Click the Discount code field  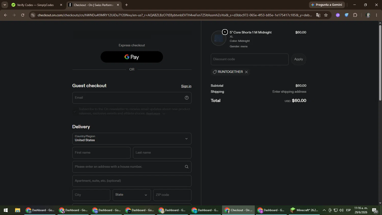pos(250,59)
